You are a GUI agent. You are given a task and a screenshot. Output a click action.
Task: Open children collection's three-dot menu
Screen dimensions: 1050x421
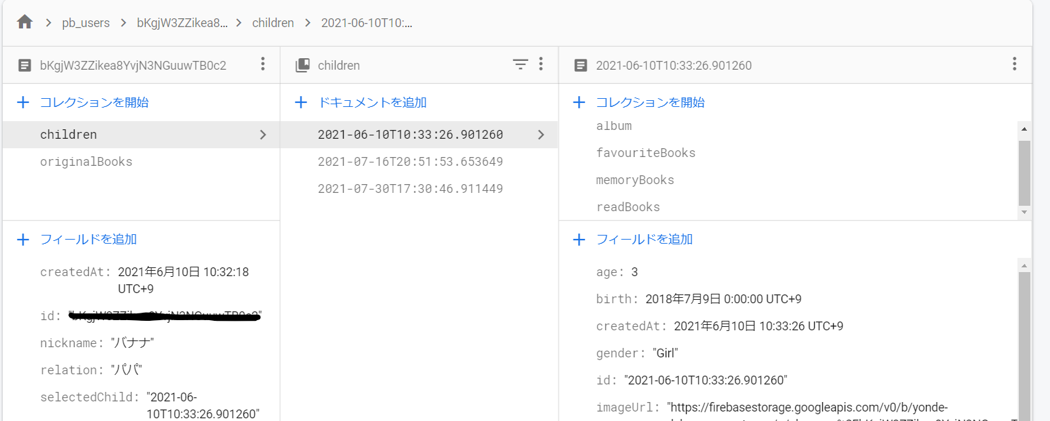(540, 64)
